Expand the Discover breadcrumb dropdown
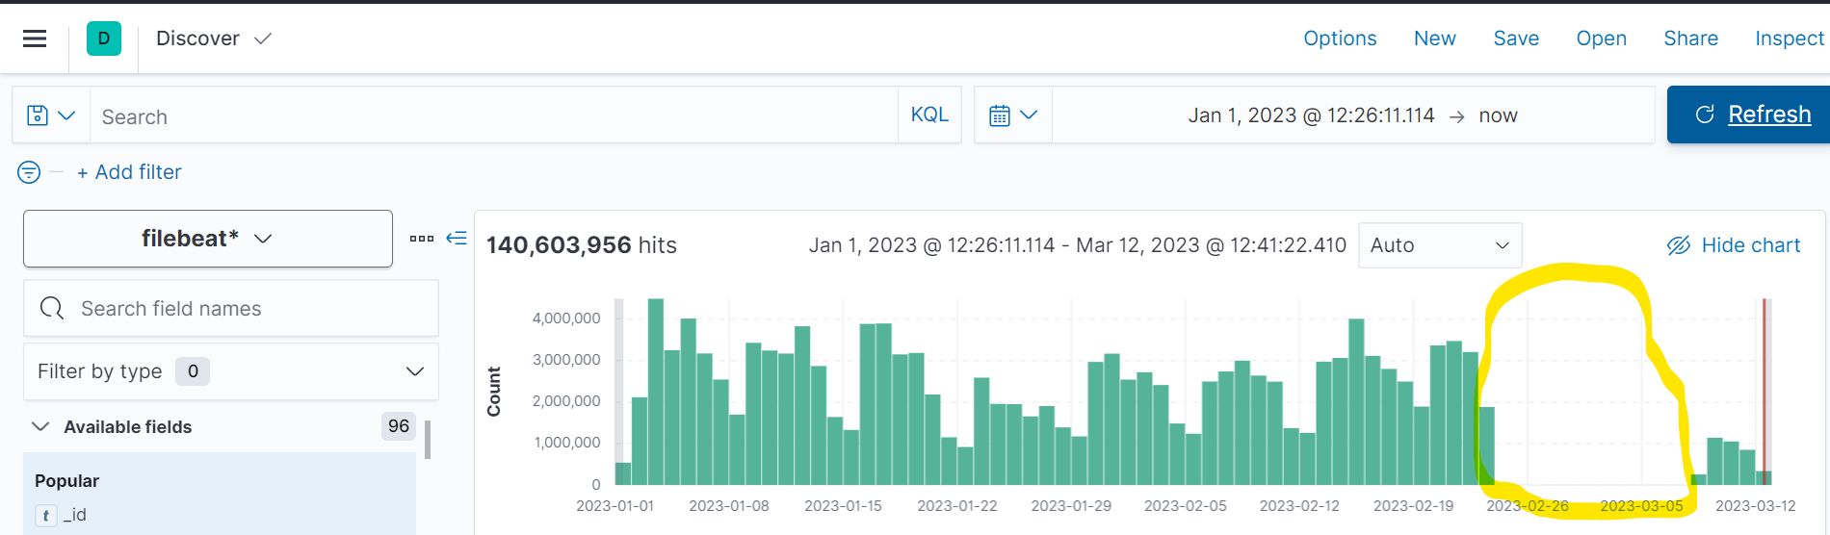The image size is (1830, 535). (x=214, y=38)
